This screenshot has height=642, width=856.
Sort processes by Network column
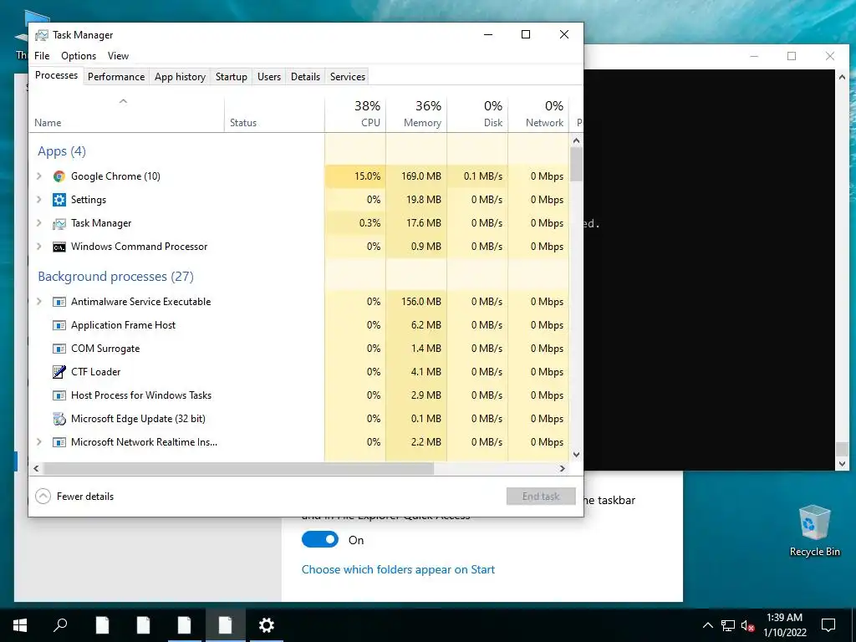[x=539, y=114]
